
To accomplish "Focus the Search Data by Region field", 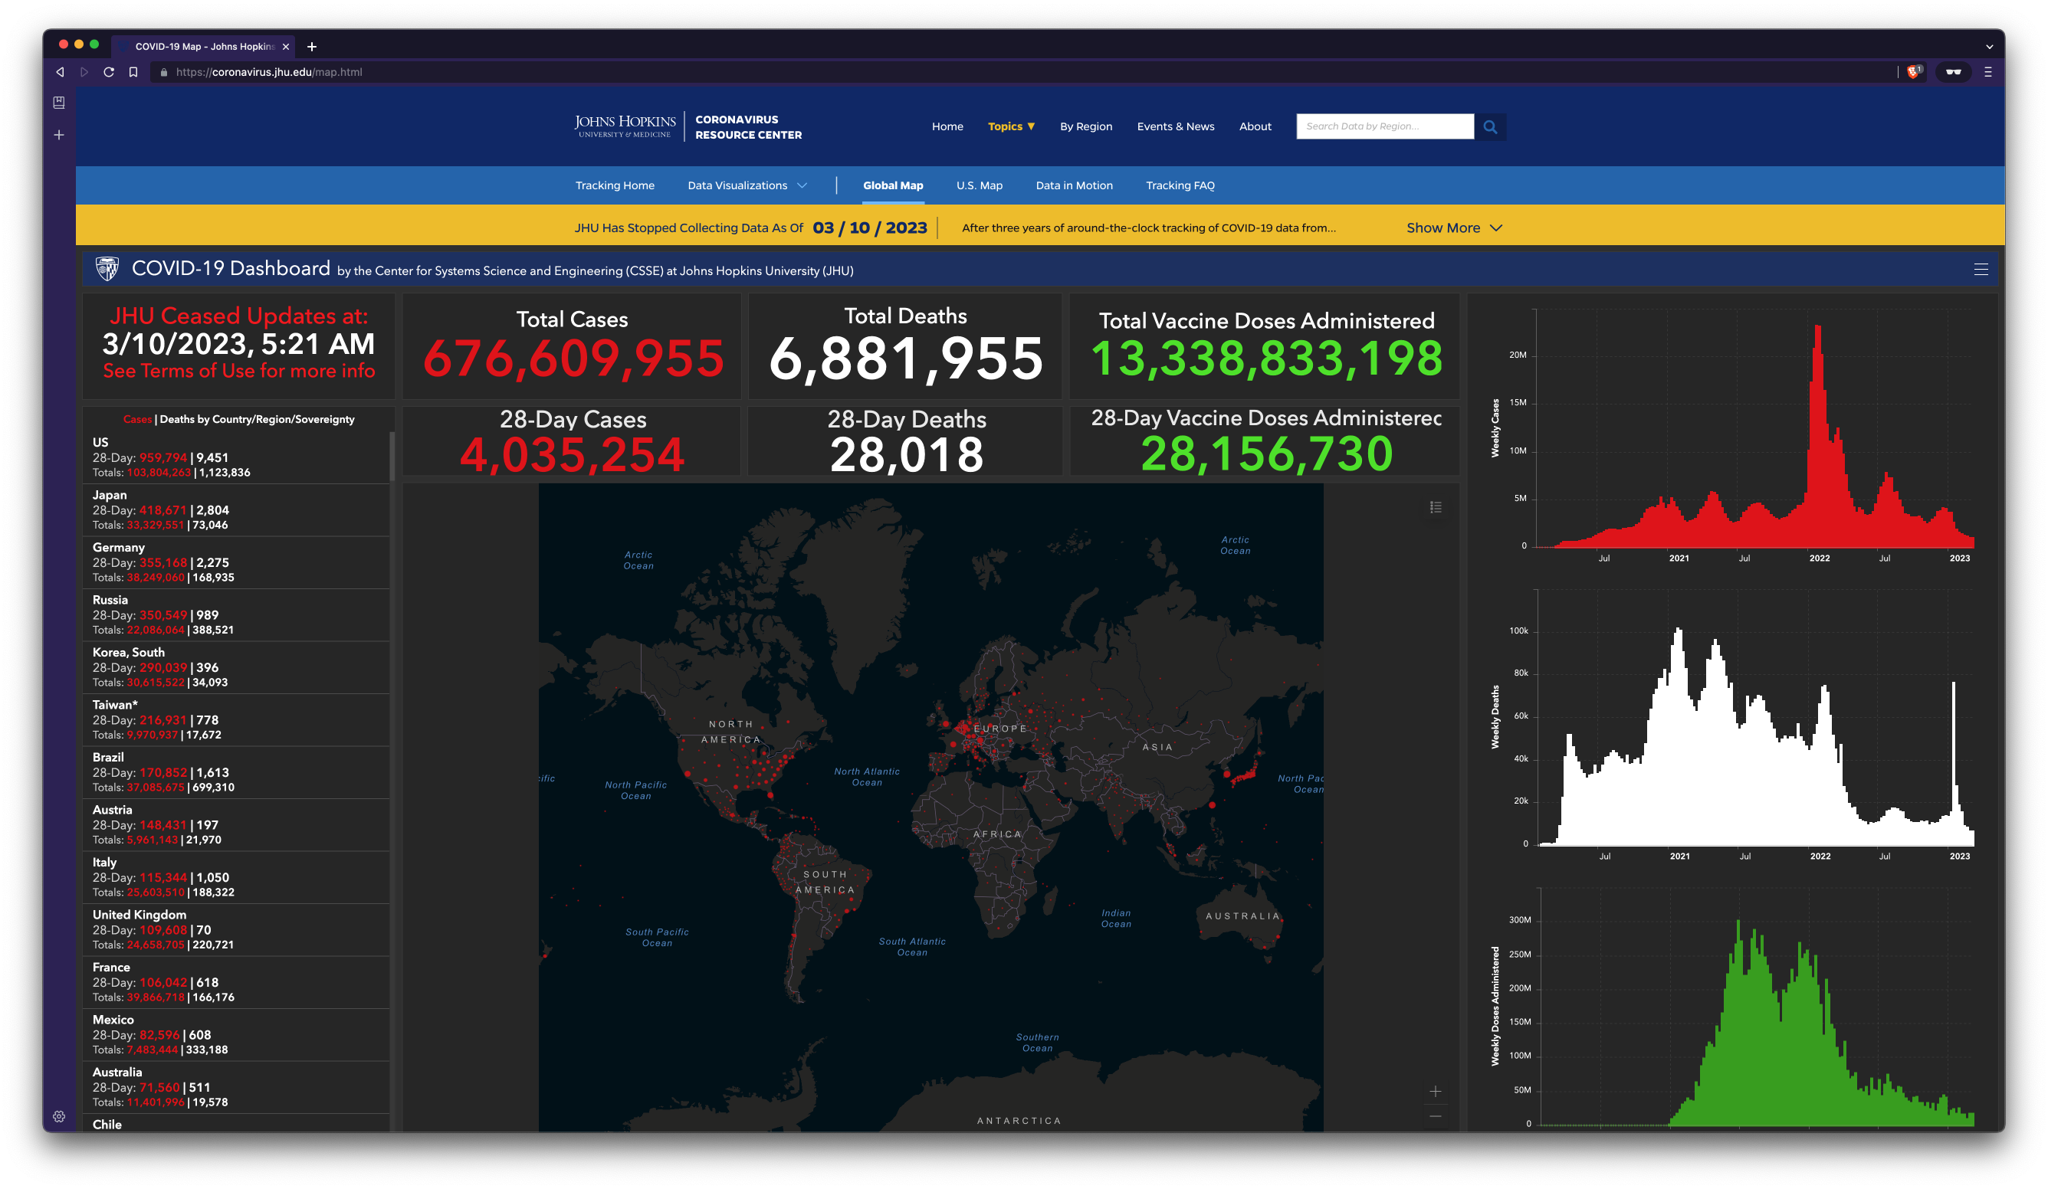I will [x=1384, y=126].
